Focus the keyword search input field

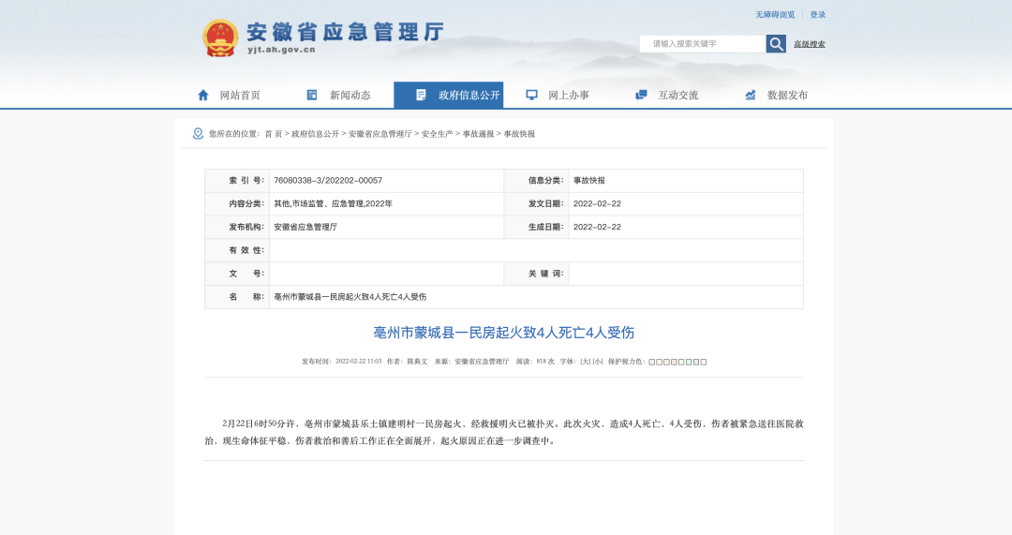click(x=703, y=44)
